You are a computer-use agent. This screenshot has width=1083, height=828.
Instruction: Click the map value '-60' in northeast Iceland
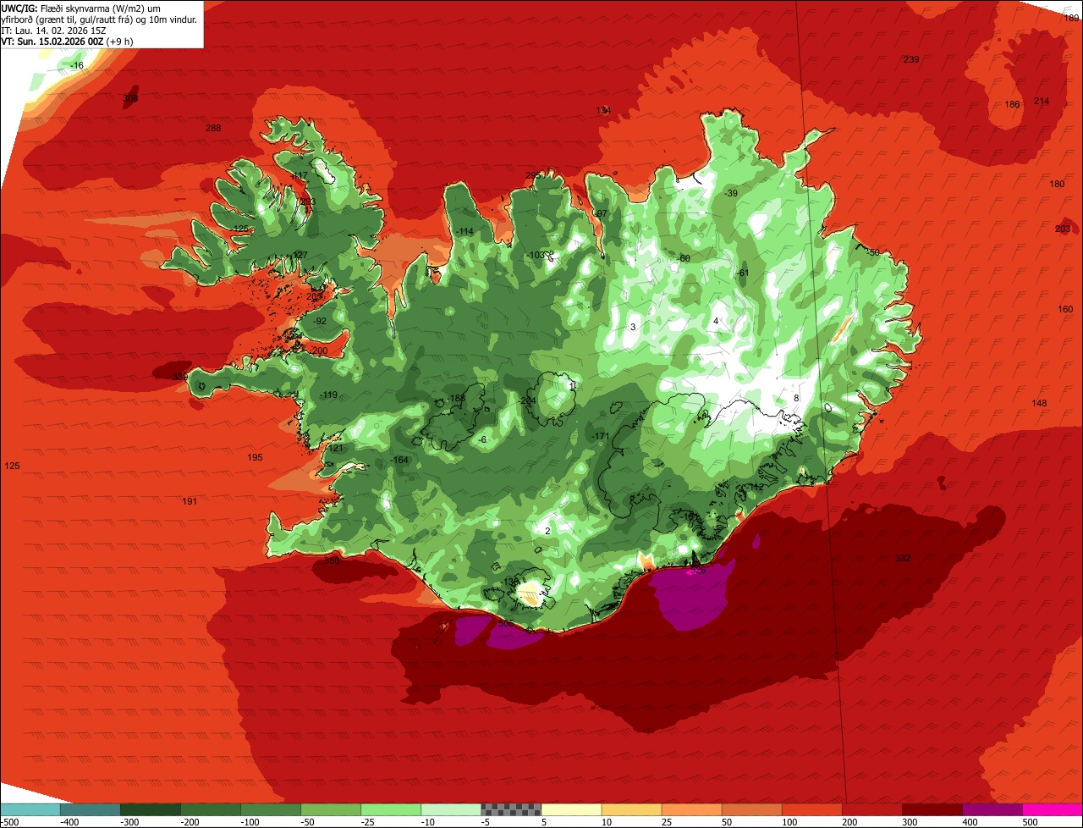[684, 258]
